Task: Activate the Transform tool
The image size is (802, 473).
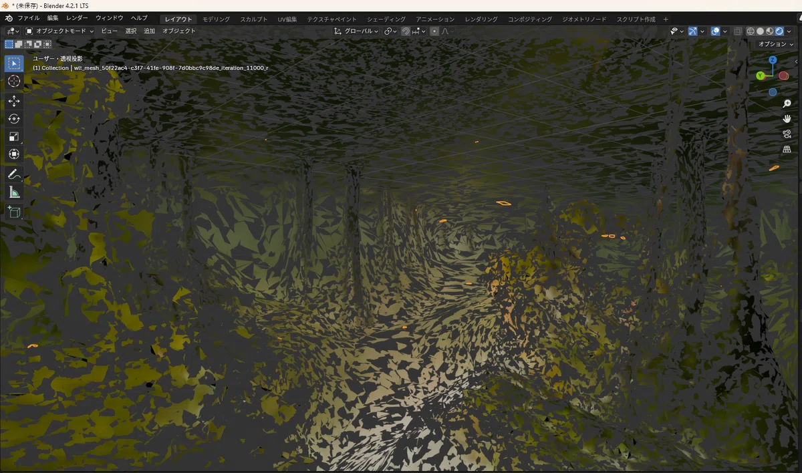Action: pyautogui.click(x=14, y=154)
